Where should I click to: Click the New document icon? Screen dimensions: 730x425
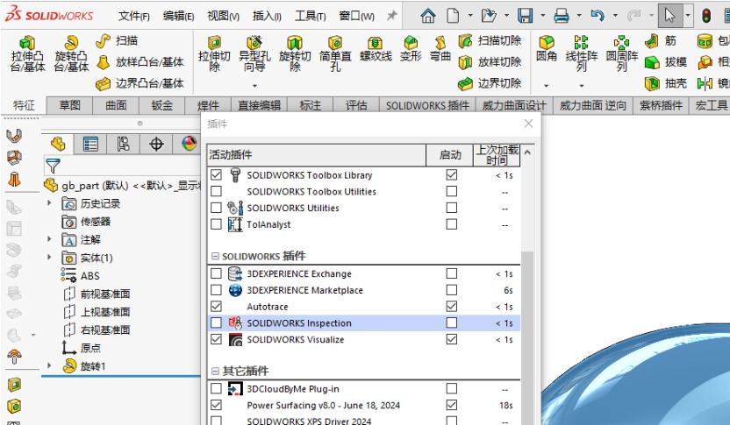pyautogui.click(x=453, y=17)
